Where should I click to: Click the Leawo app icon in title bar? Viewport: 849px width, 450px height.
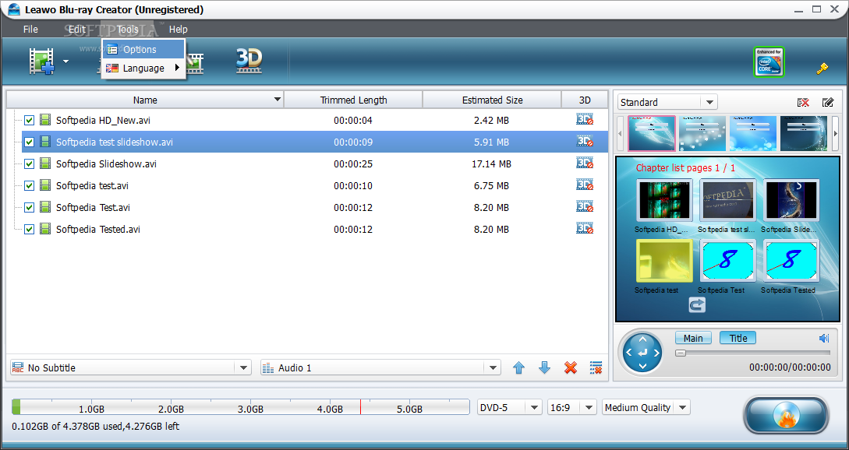(x=14, y=9)
